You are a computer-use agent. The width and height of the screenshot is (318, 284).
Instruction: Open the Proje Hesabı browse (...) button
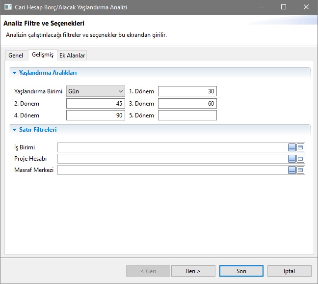(x=291, y=159)
